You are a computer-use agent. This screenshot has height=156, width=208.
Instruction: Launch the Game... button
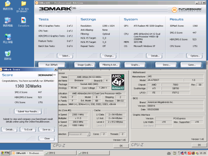[191, 65]
